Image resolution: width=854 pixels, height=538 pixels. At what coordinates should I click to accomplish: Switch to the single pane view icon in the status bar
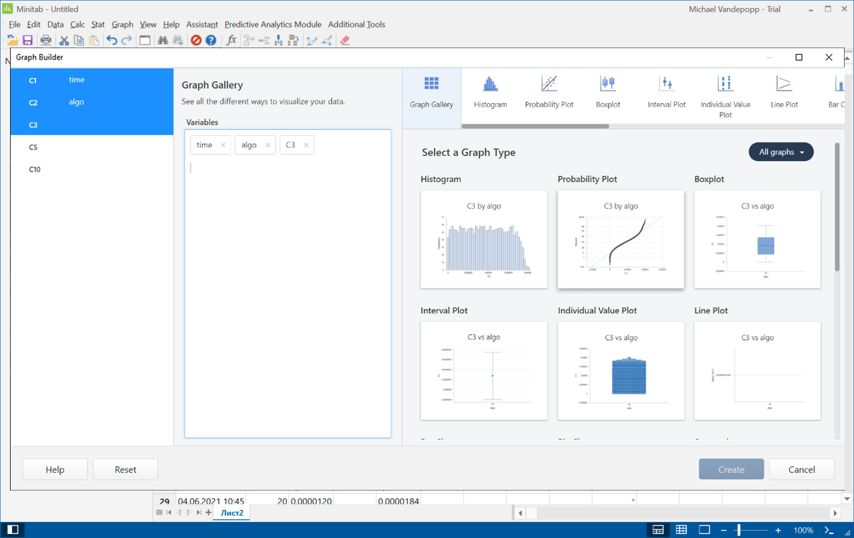pos(704,530)
